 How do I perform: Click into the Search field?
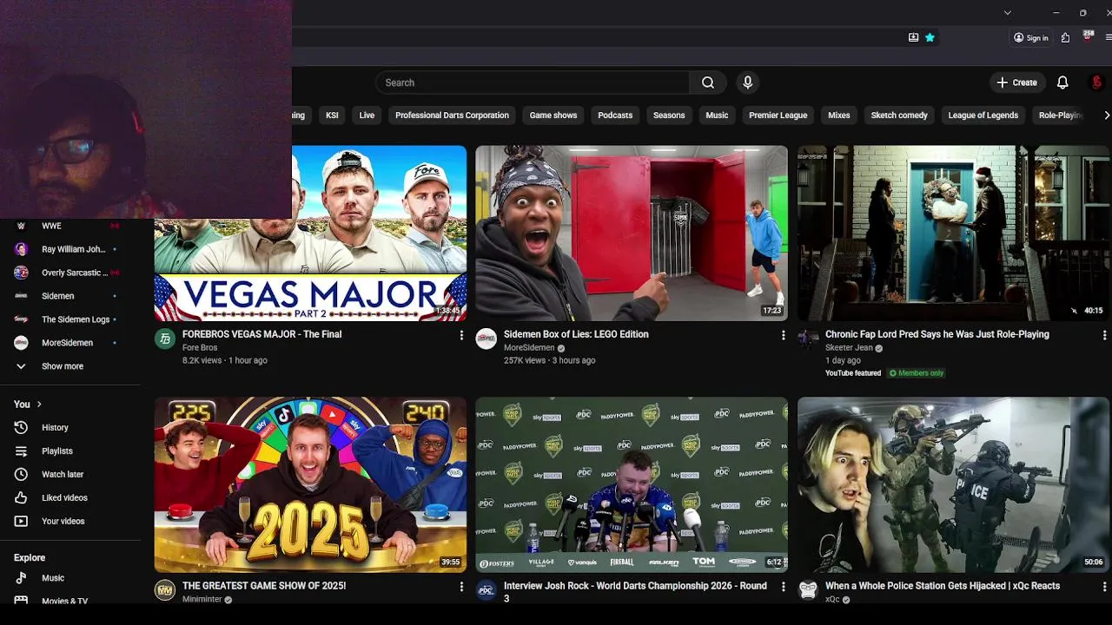tap(533, 82)
